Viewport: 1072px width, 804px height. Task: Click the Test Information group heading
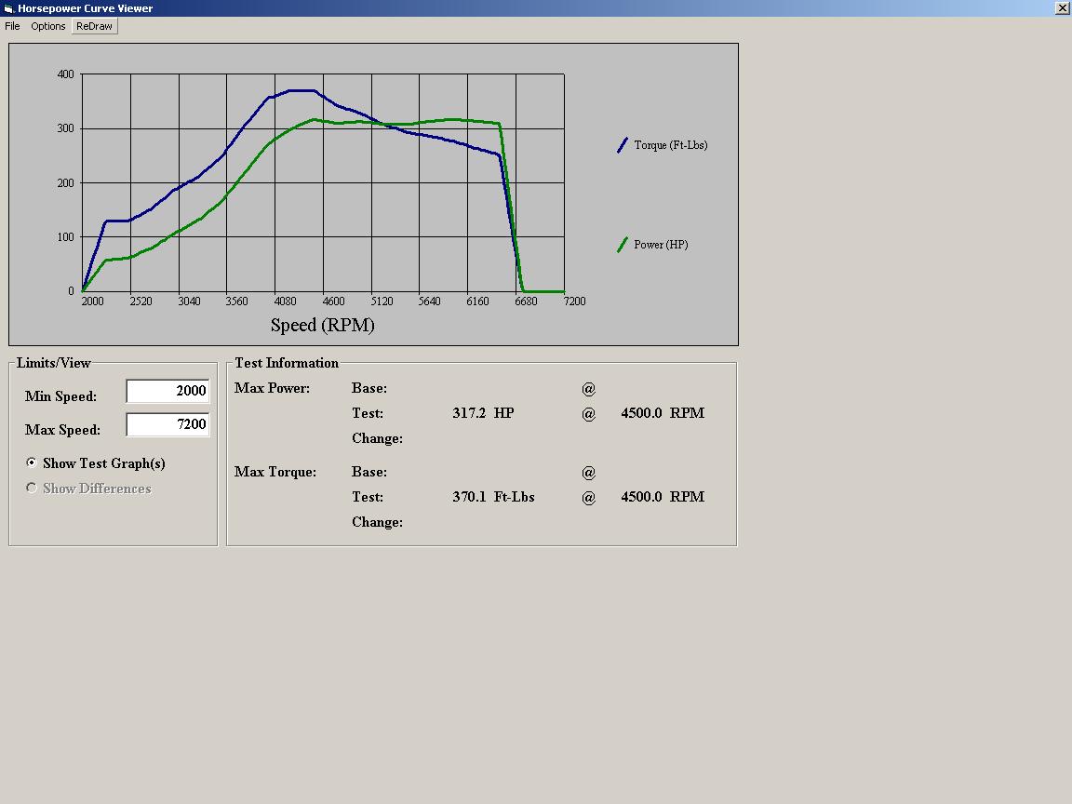(x=287, y=363)
